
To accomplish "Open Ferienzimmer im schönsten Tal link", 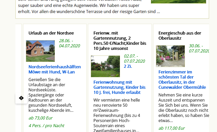I will click(182, 80).
